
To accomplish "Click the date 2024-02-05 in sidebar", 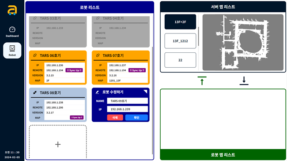I will (x=12, y=157).
